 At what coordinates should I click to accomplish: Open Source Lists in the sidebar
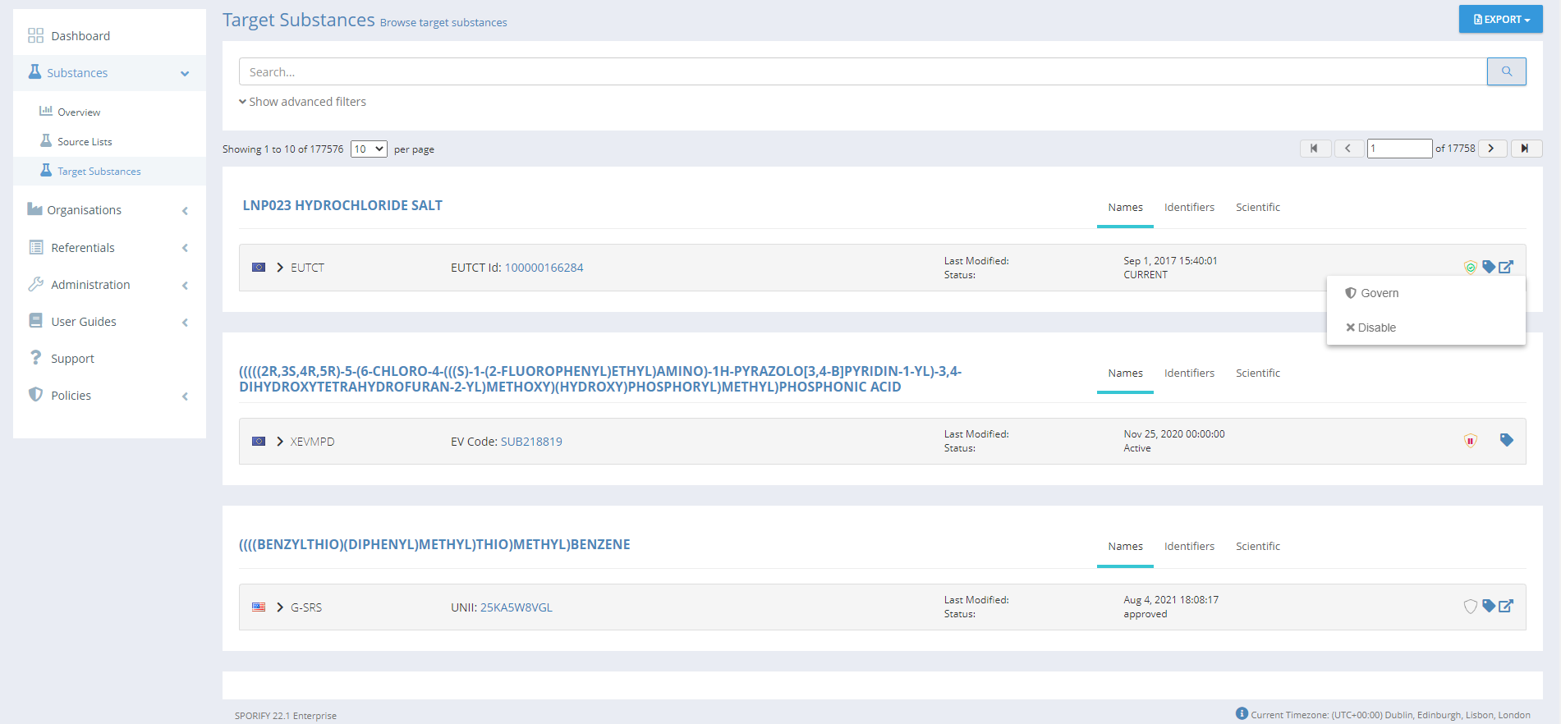pos(85,142)
